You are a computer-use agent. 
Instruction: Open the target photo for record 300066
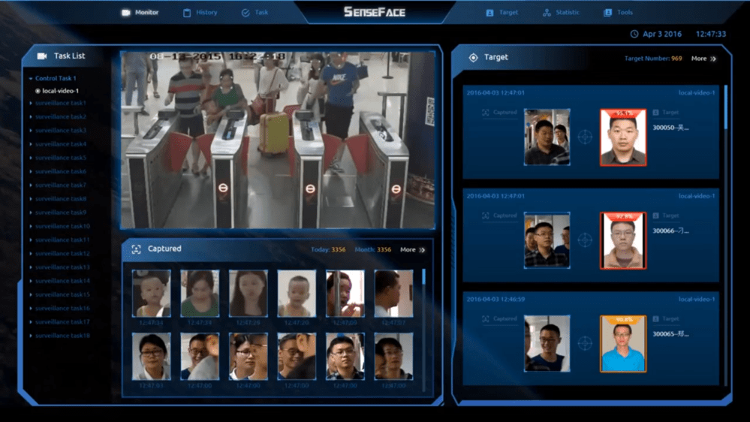point(622,240)
